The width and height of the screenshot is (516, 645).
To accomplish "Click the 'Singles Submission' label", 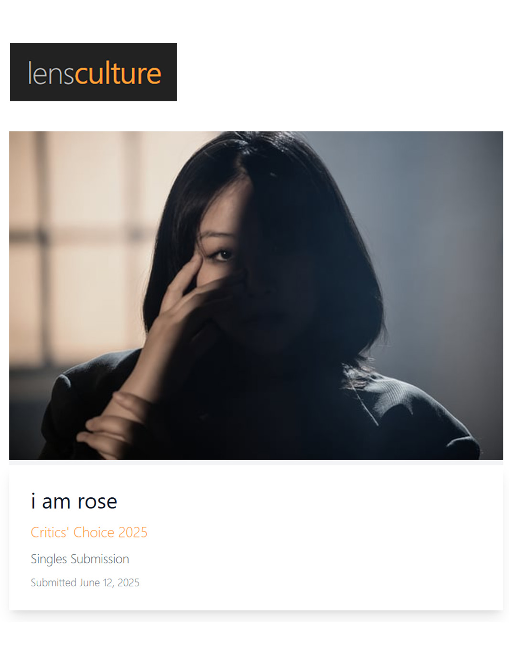I will [80, 559].
